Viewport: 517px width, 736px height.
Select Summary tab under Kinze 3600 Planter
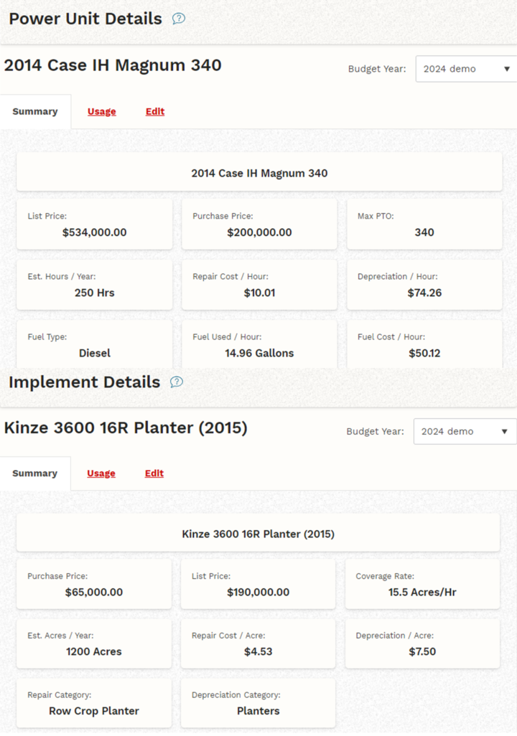point(34,473)
